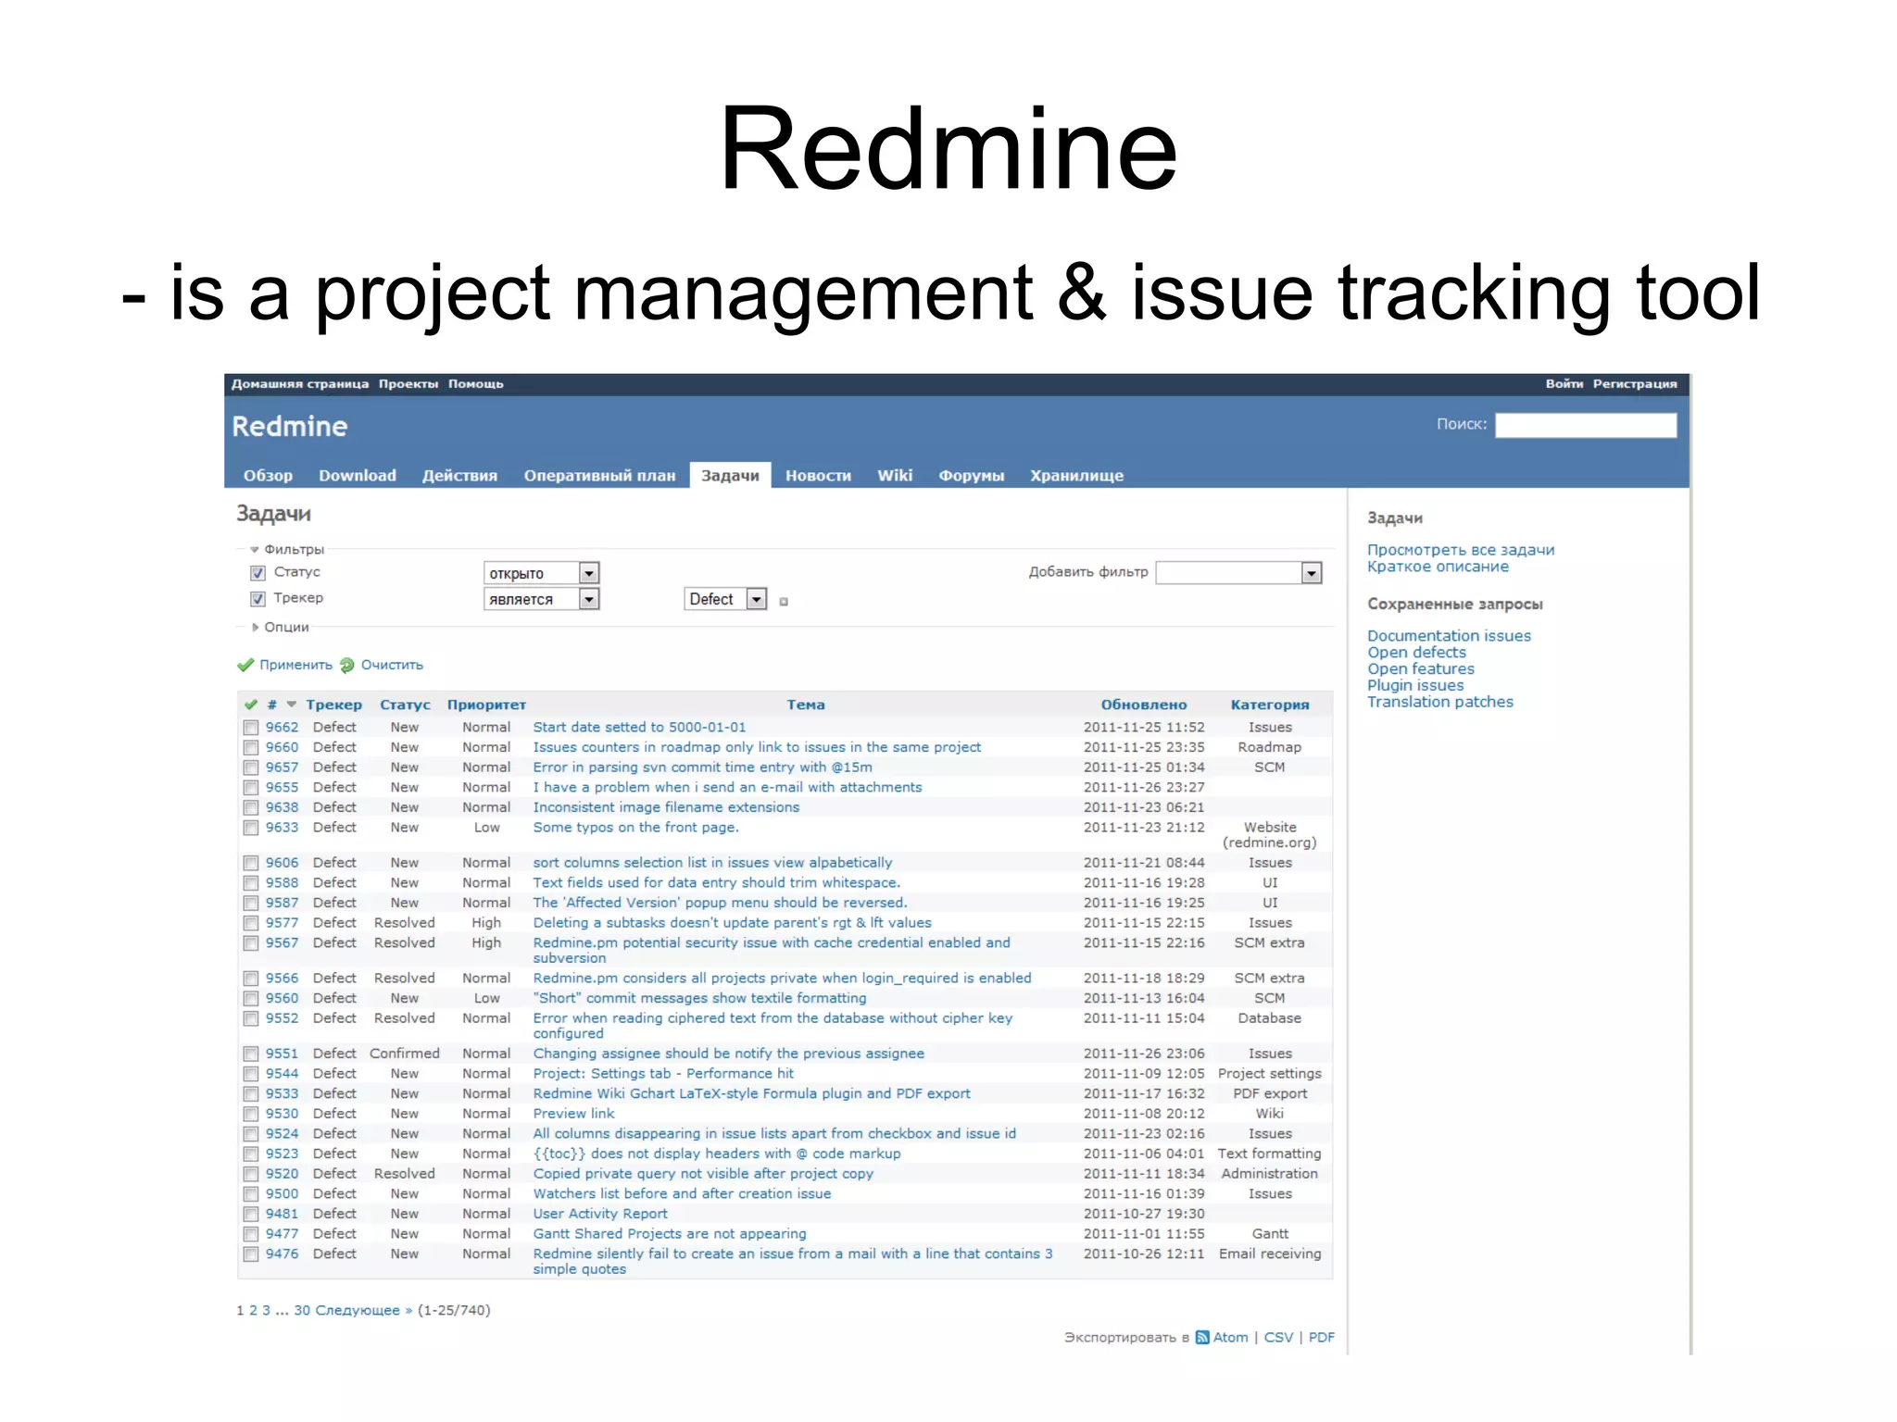Image resolution: width=1897 pixels, height=1422 pixels.
Task: Open the Краткое описание link
Action: [1438, 567]
